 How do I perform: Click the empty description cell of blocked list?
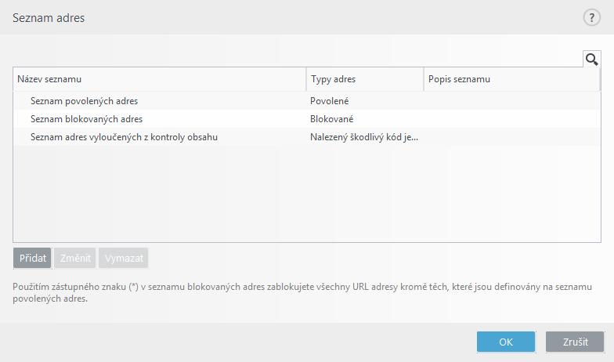(x=512, y=119)
